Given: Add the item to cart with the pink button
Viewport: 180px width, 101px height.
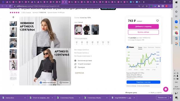Looking at the screenshot, I should tap(143, 26).
